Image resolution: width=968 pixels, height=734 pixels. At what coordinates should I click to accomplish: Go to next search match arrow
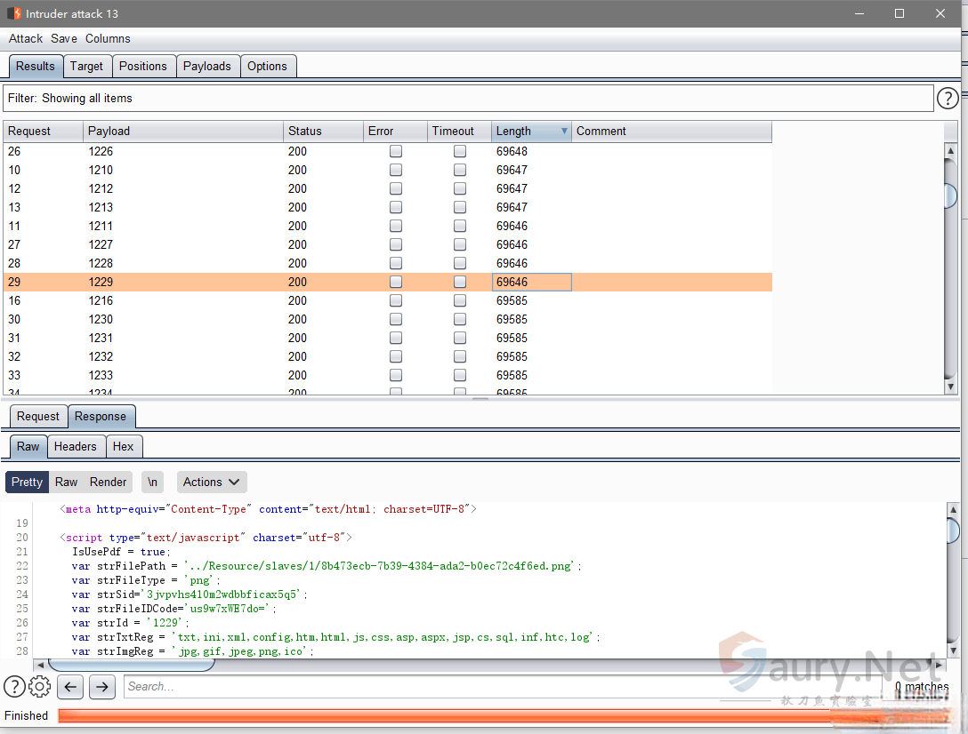(102, 686)
